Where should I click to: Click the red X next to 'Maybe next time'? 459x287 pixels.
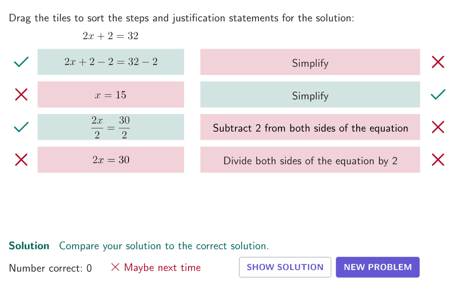coord(115,267)
